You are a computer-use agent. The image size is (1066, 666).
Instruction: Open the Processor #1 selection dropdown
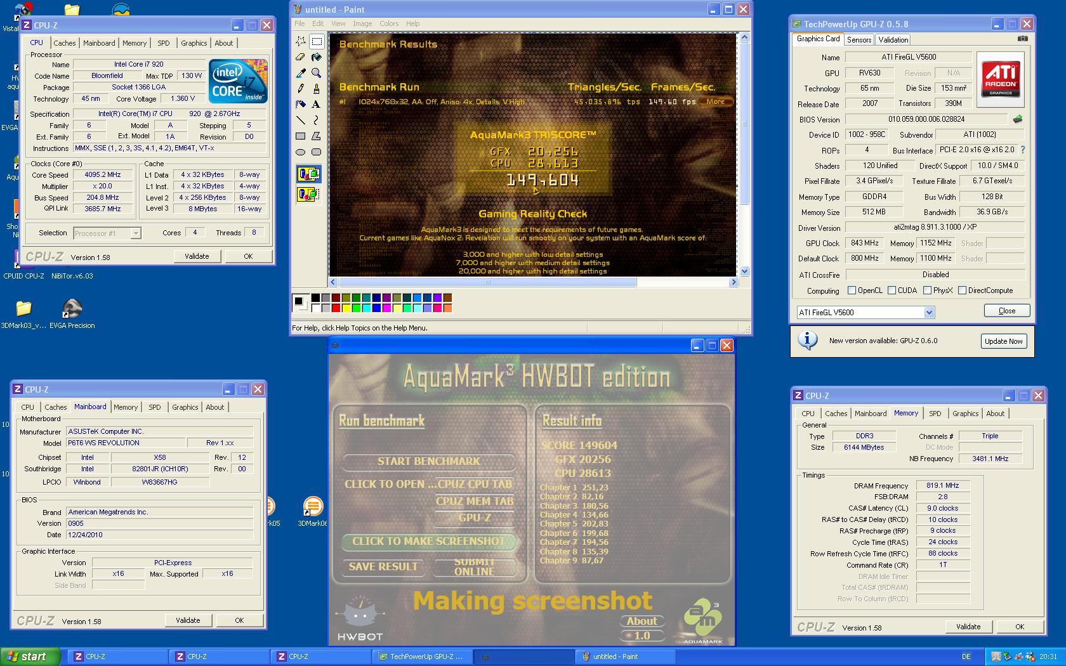coord(135,233)
